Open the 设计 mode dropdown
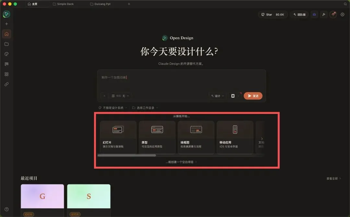The image size is (350, 217). (x=217, y=96)
